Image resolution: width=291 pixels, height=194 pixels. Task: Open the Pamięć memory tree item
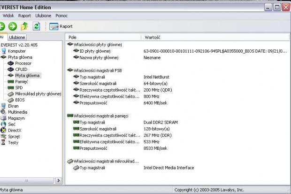tap(22, 81)
